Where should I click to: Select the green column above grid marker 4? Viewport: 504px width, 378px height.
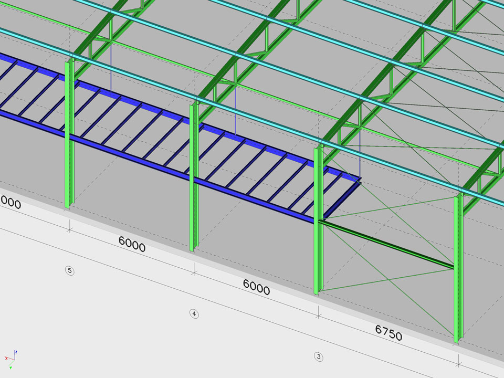194,178
